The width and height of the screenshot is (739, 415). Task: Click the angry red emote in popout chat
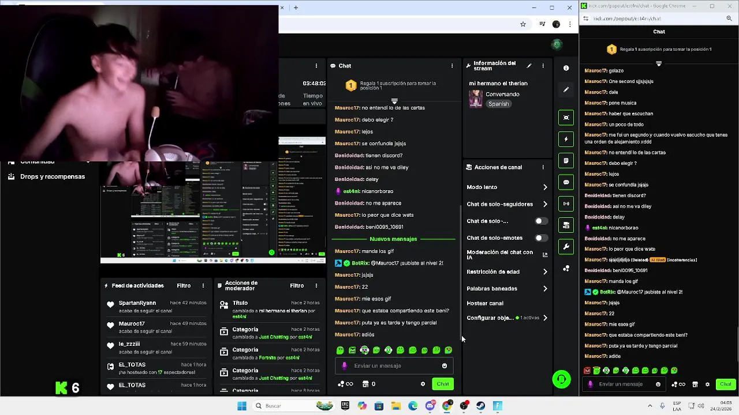[x=587, y=371]
